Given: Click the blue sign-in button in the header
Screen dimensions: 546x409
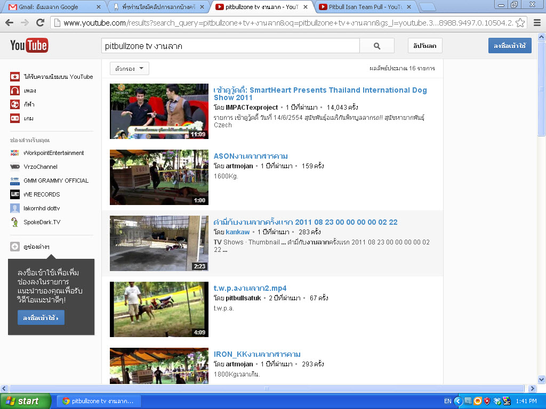Looking at the screenshot, I should pos(510,46).
